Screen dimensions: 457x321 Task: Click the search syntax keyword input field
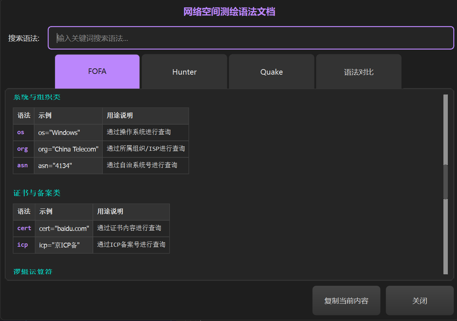click(x=251, y=38)
